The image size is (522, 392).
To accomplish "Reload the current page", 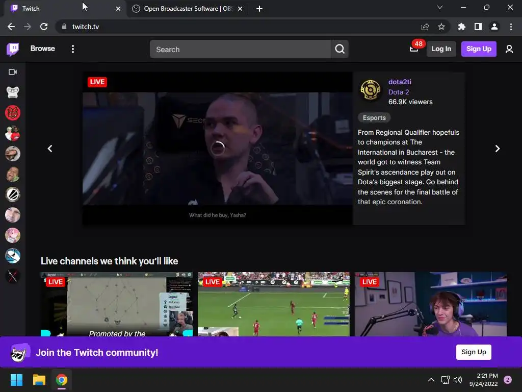I will pyautogui.click(x=44, y=27).
